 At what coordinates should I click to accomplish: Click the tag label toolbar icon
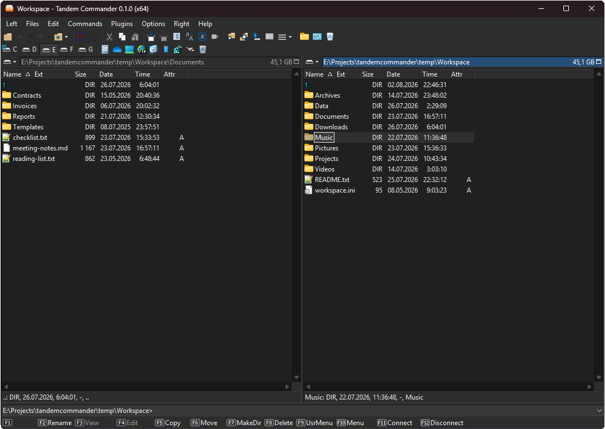pos(215,37)
